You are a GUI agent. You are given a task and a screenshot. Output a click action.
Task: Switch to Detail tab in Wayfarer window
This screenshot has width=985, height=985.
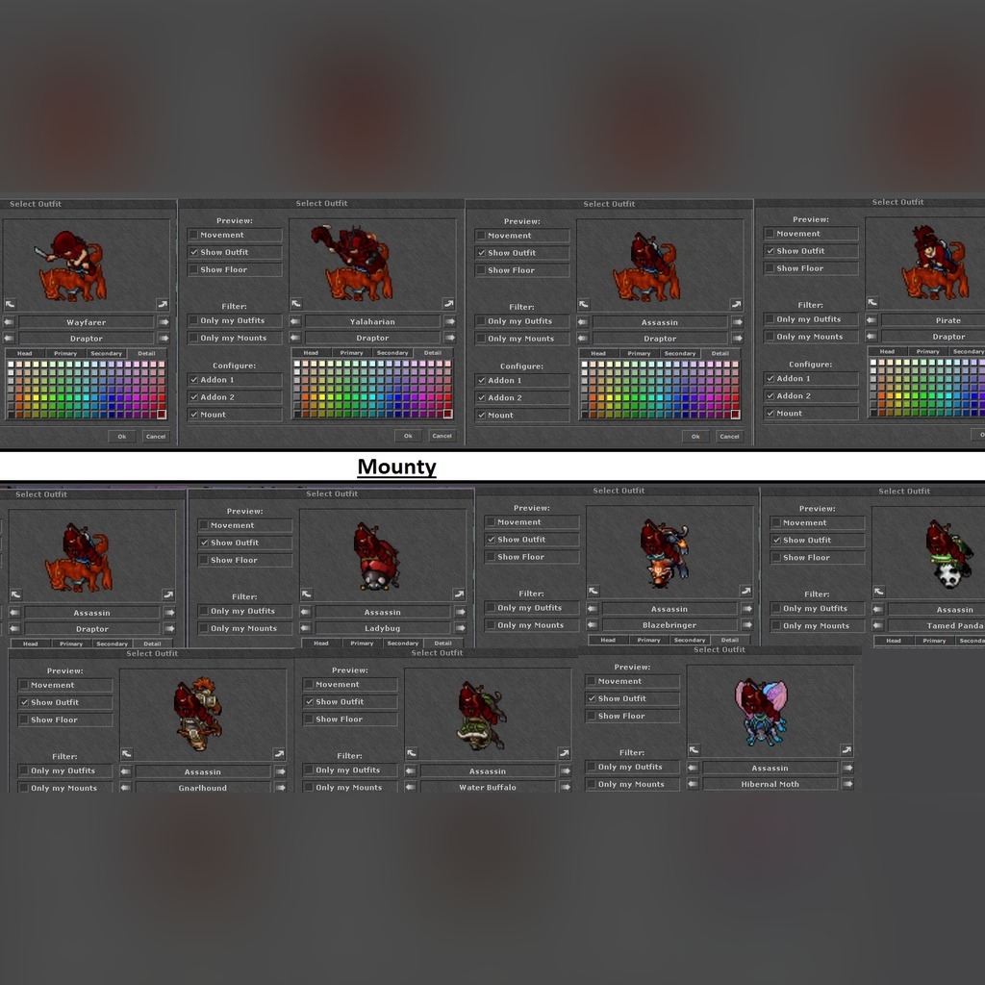click(146, 354)
